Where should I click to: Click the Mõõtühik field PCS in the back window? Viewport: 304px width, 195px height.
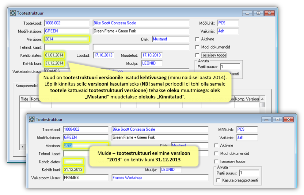pos(228,23)
